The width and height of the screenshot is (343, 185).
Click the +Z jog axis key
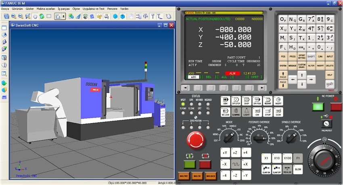tap(235, 153)
